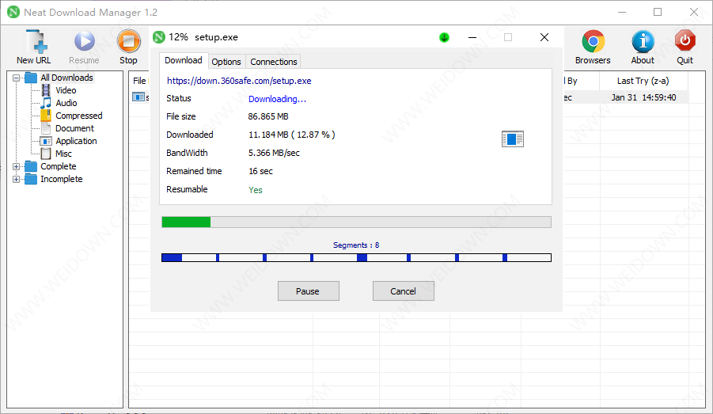Click the Resumable Yes value

256,190
